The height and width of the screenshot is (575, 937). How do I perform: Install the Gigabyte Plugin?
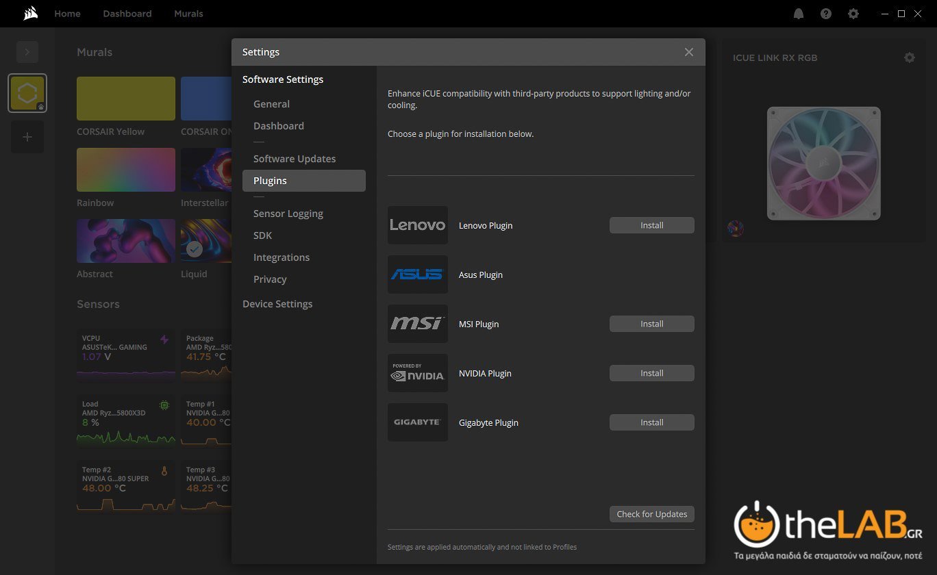tap(652, 422)
